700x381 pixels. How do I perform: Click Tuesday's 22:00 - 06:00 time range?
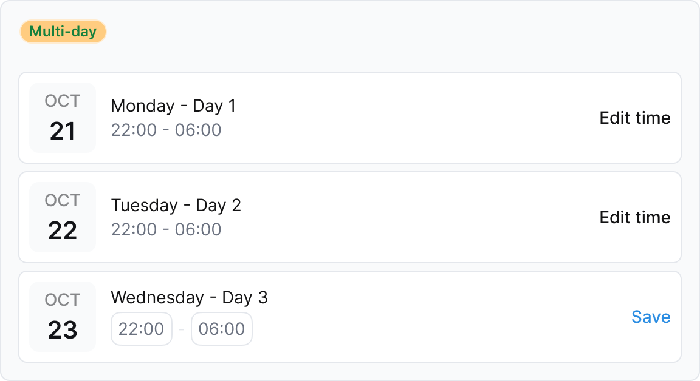click(x=166, y=229)
